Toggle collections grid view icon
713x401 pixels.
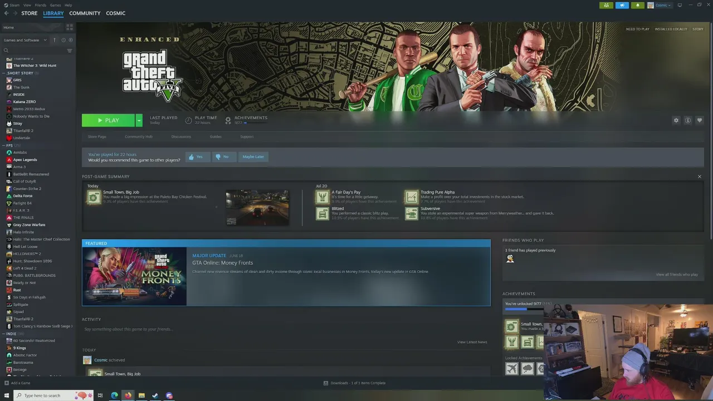click(x=70, y=27)
